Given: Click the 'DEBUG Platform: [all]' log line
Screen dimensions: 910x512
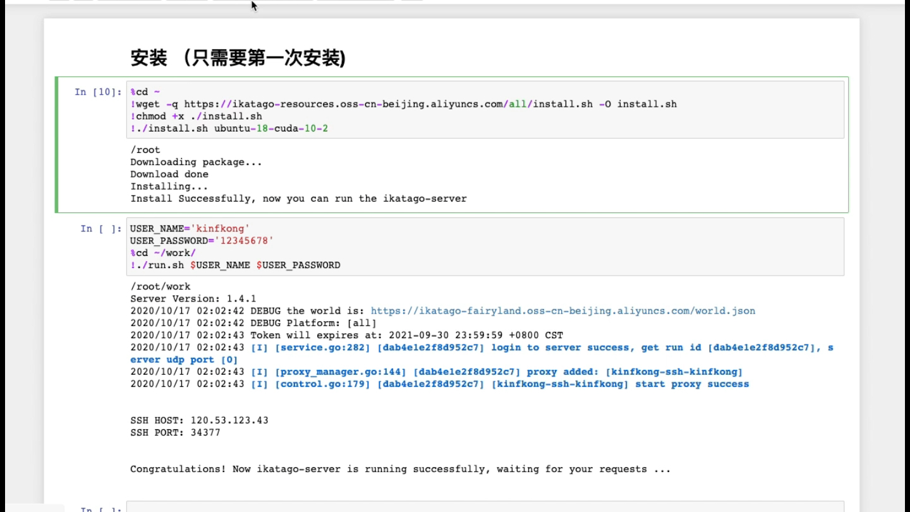Looking at the screenshot, I should [x=253, y=323].
